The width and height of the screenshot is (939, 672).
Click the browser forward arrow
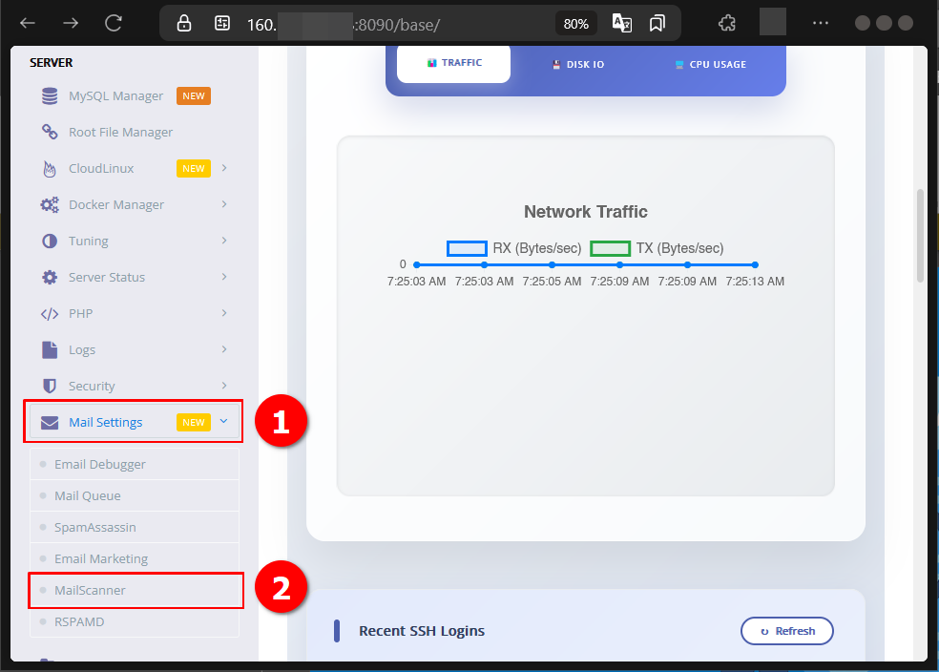click(x=71, y=23)
